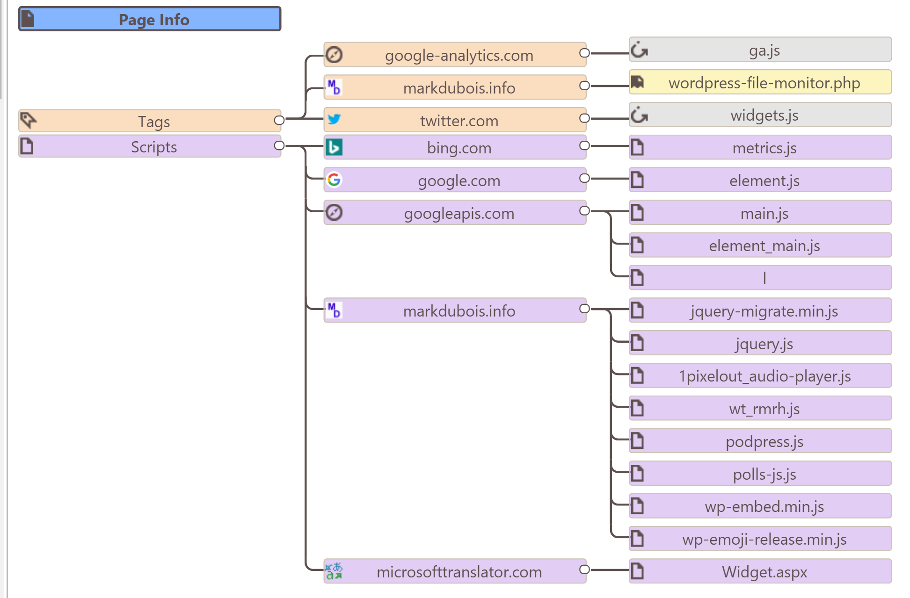The width and height of the screenshot is (910, 598).
Task: Click the file icon on wt_rmrh.js
Action: pos(637,408)
